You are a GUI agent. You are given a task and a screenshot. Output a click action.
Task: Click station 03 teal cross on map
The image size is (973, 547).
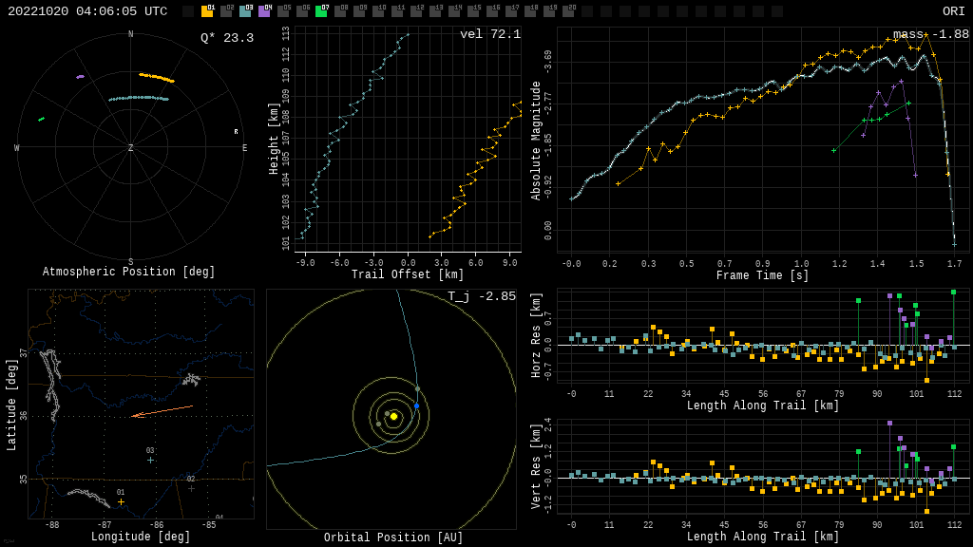[150, 460]
